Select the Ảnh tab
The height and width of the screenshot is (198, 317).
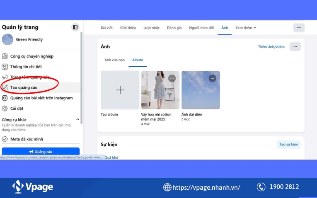click(x=225, y=28)
